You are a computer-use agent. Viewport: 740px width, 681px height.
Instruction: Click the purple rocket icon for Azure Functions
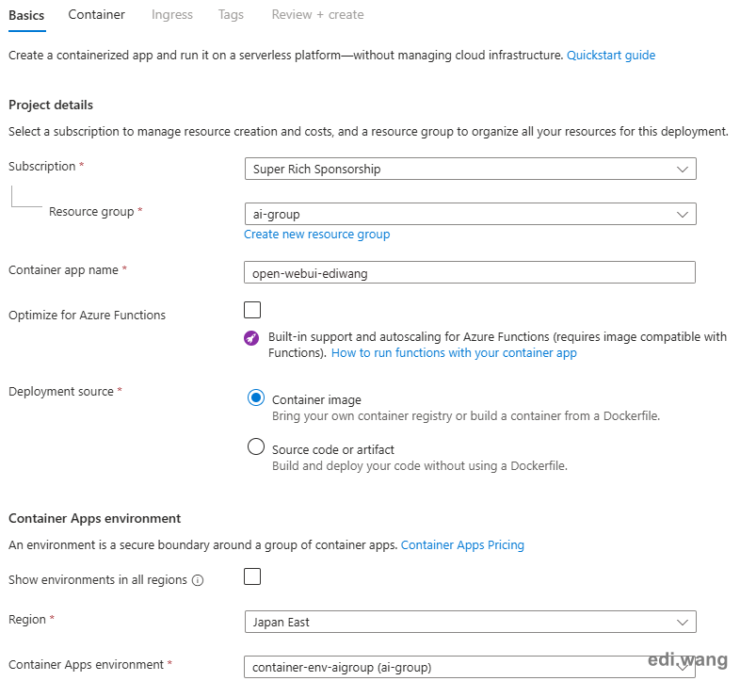(x=251, y=338)
